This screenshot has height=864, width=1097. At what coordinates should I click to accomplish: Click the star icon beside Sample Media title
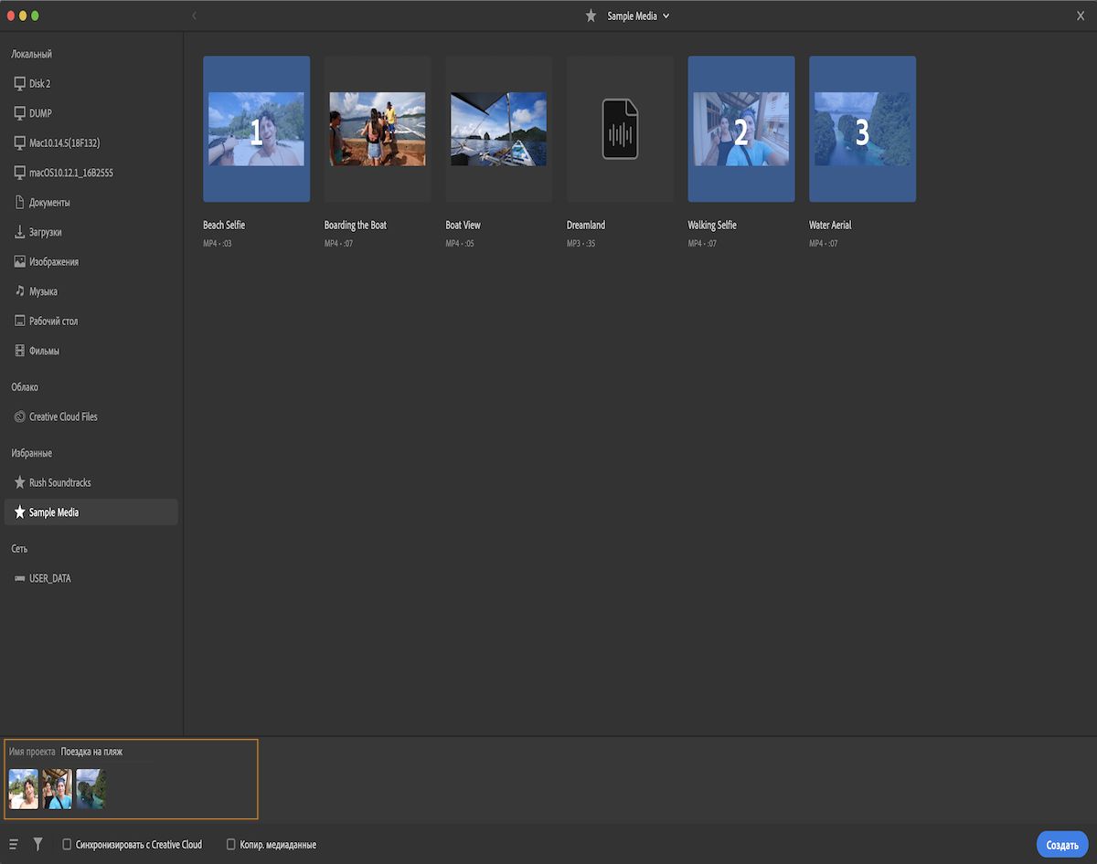tap(591, 16)
